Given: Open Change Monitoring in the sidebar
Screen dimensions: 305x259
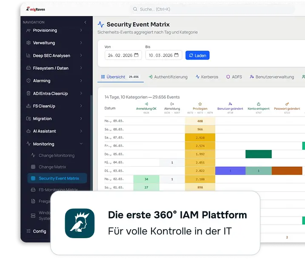Looking at the screenshot, I should (56, 156).
